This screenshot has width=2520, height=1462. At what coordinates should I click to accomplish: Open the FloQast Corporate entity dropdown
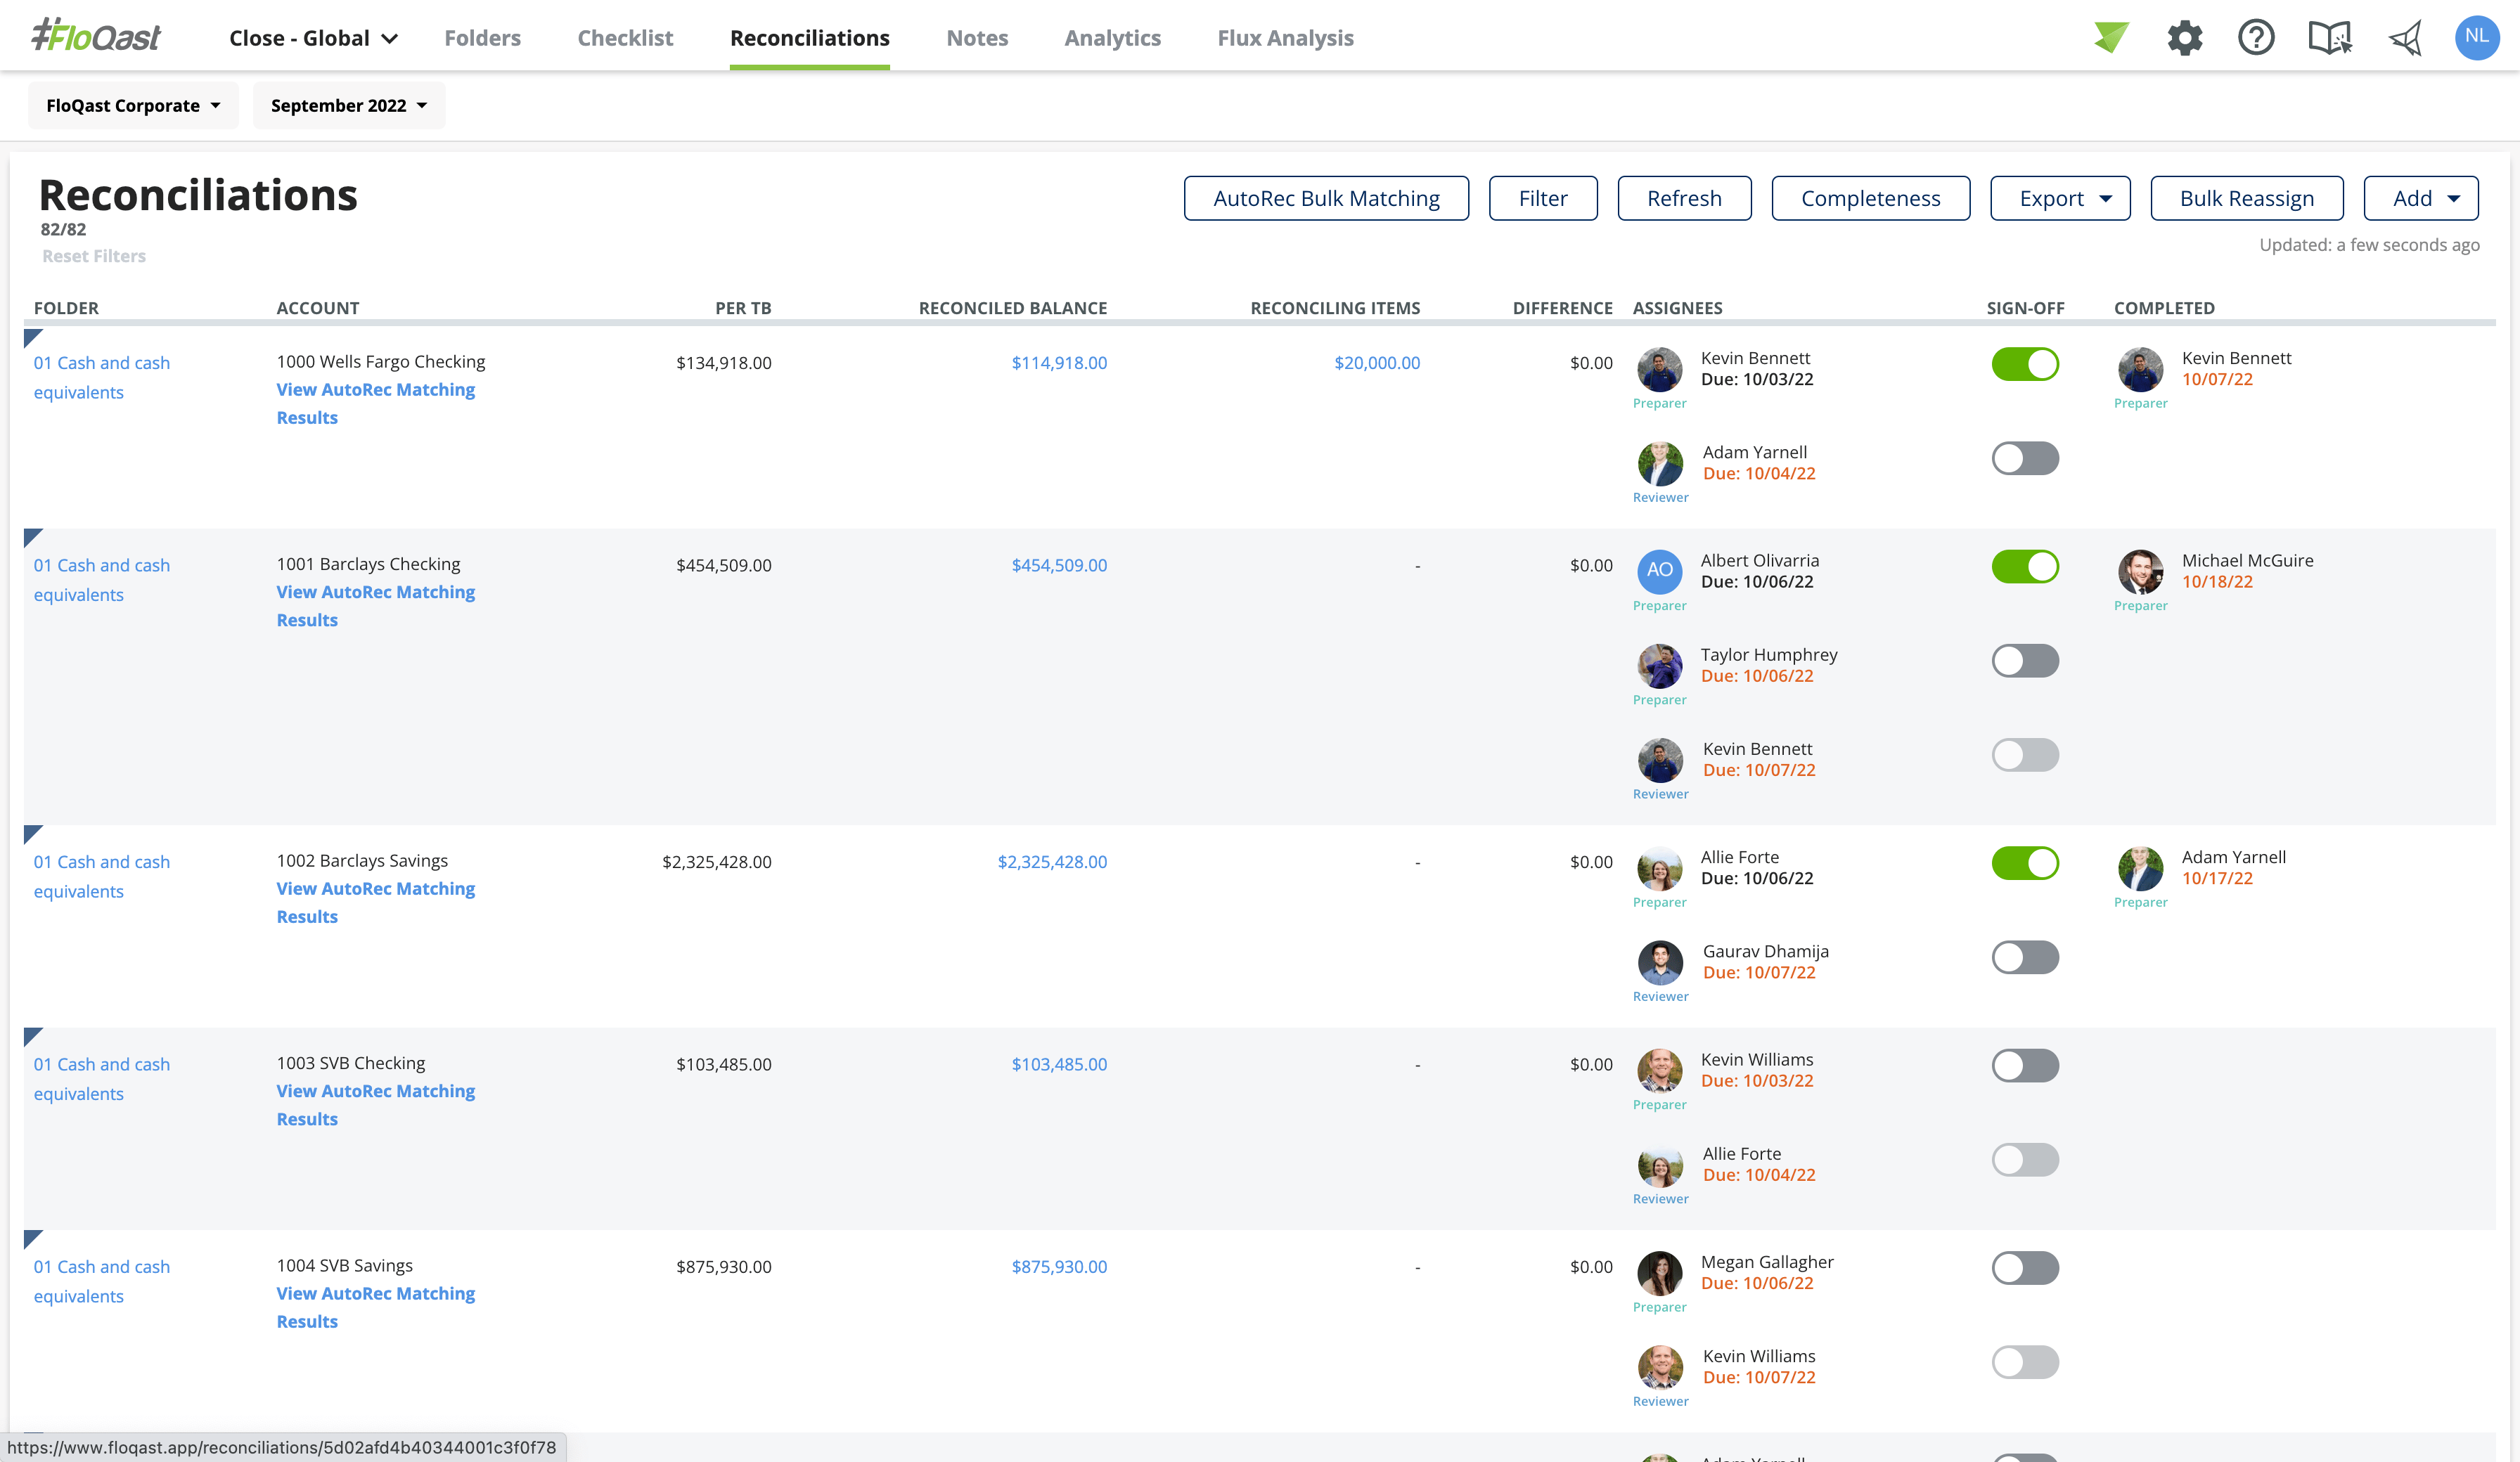click(132, 105)
